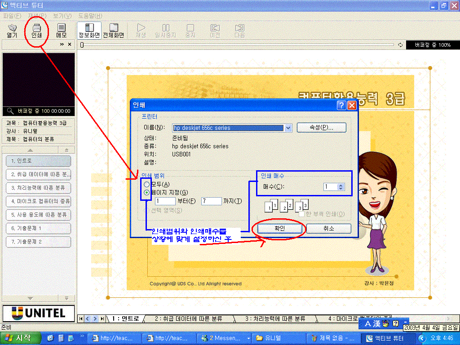
Task: Click the print dialog help question icon
Action: click(341, 105)
